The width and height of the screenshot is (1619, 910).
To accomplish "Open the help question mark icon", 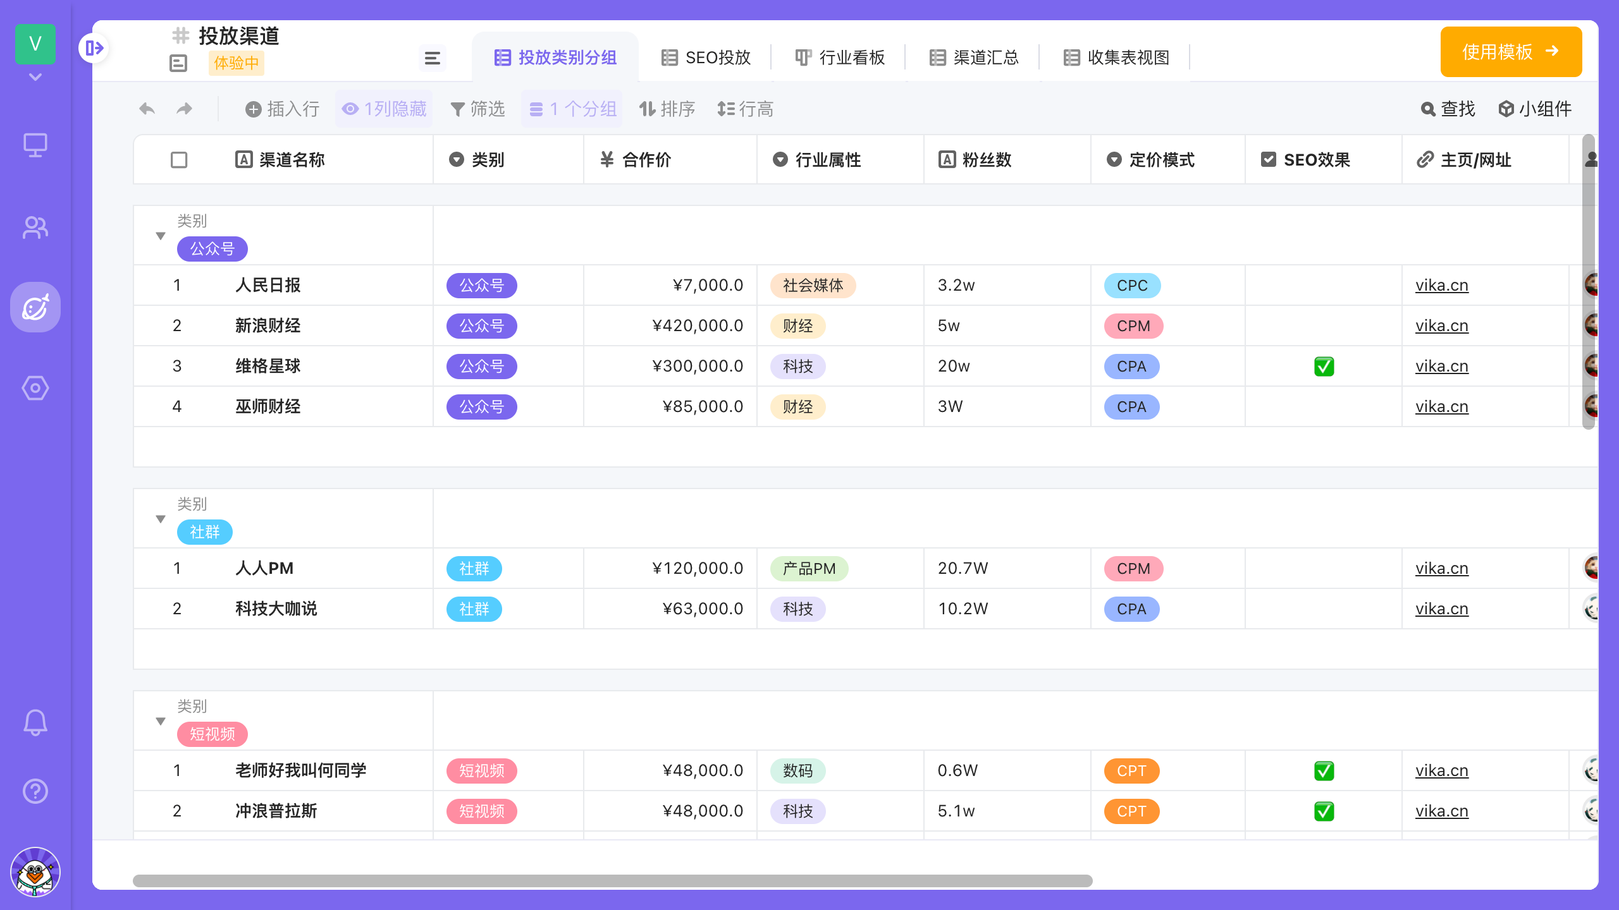I will [35, 791].
